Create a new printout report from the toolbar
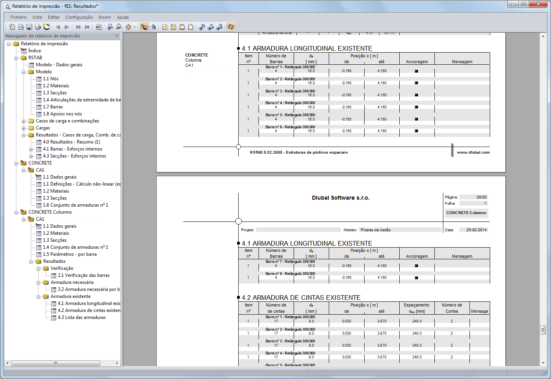551x379 pixels. (x=12, y=27)
